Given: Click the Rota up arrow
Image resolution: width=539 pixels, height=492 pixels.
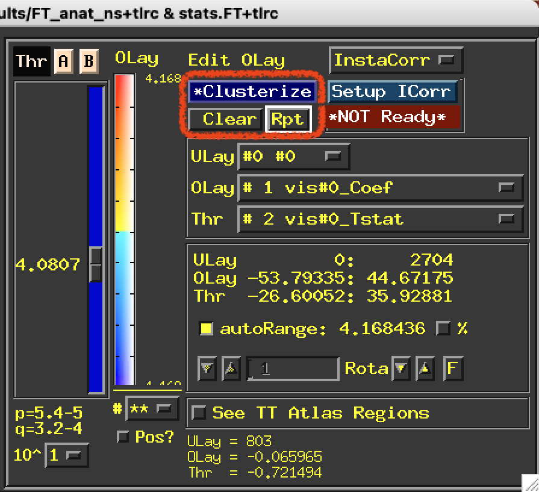Looking at the screenshot, I should click(x=425, y=369).
